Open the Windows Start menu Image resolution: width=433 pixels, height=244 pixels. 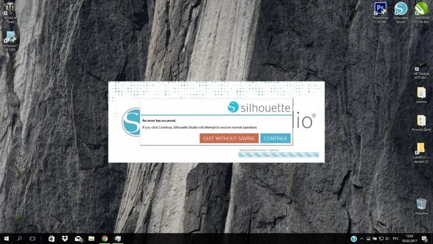[6, 239]
